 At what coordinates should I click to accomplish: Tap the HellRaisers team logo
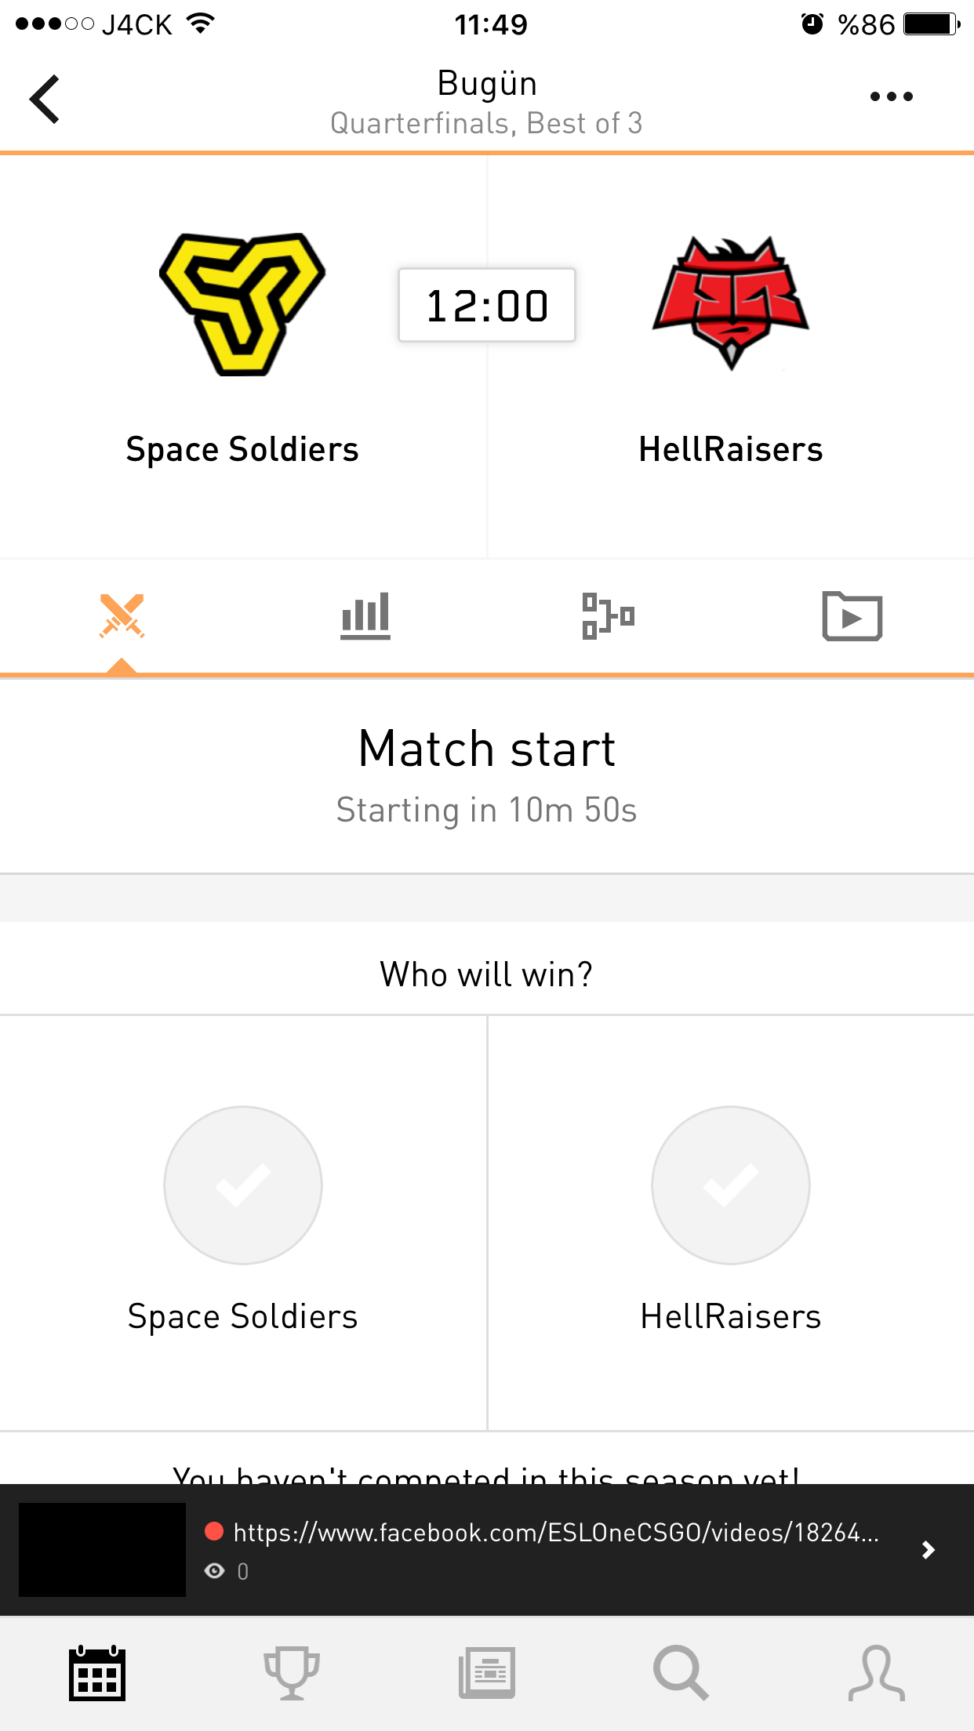pyautogui.click(x=731, y=303)
